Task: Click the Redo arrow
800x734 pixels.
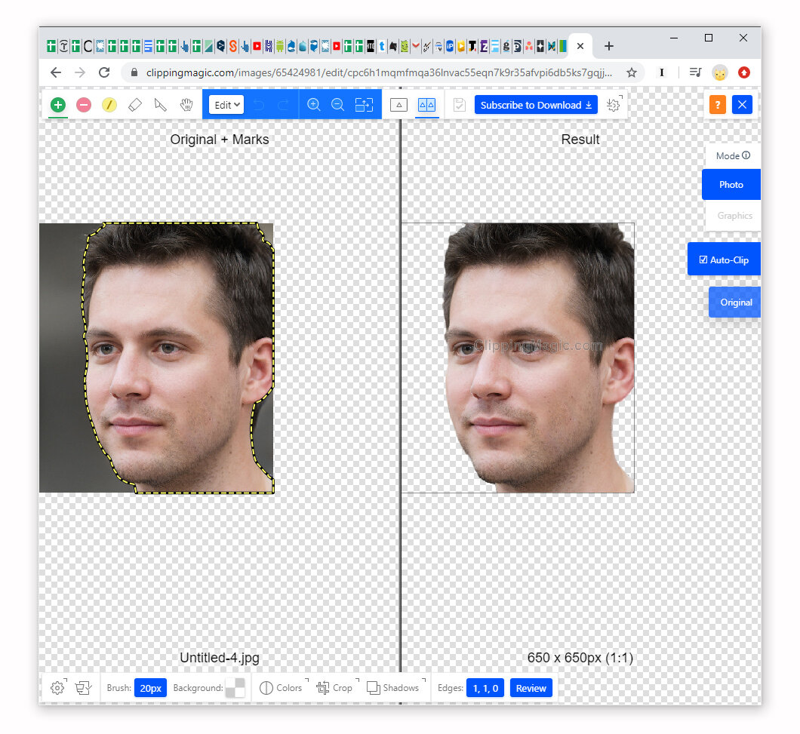Action: [283, 105]
